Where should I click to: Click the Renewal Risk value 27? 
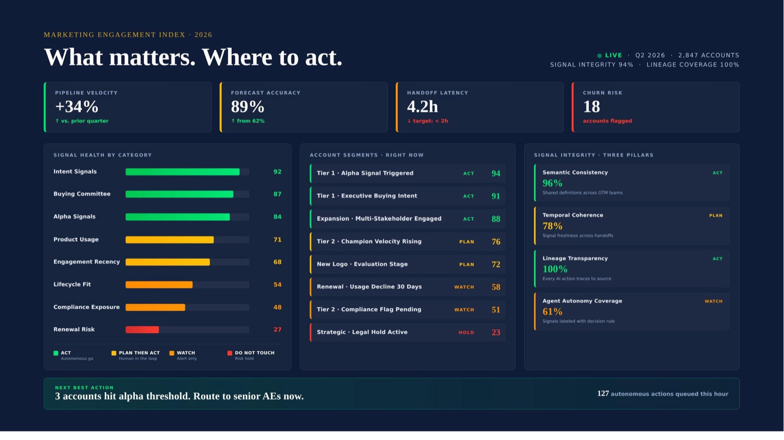coord(277,330)
